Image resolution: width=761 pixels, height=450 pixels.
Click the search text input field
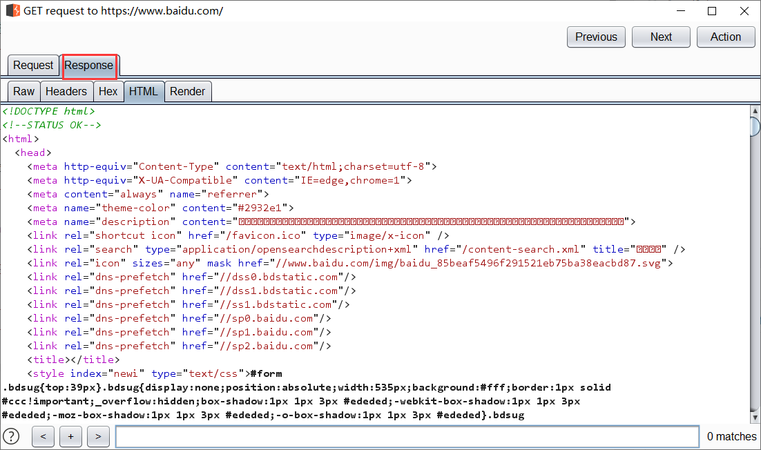click(x=407, y=436)
